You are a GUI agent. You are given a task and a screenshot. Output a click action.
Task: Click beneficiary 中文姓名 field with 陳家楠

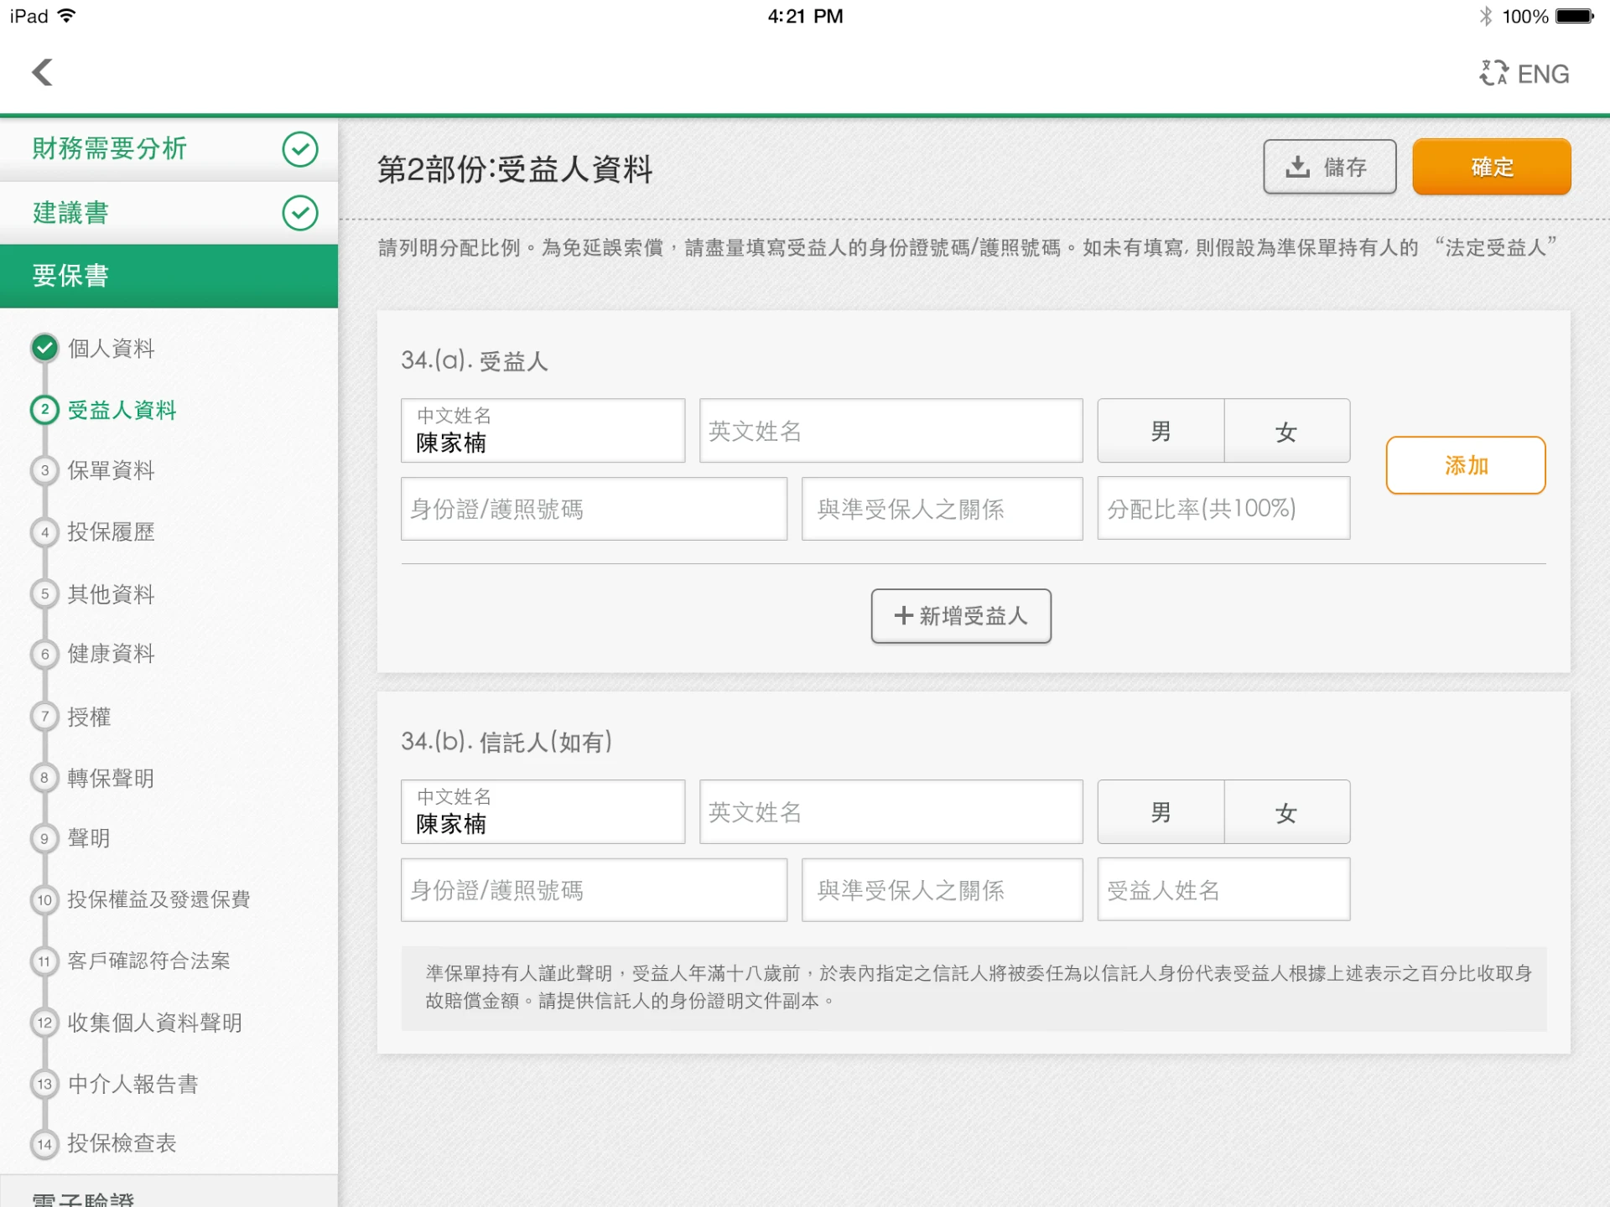pyautogui.click(x=543, y=431)
